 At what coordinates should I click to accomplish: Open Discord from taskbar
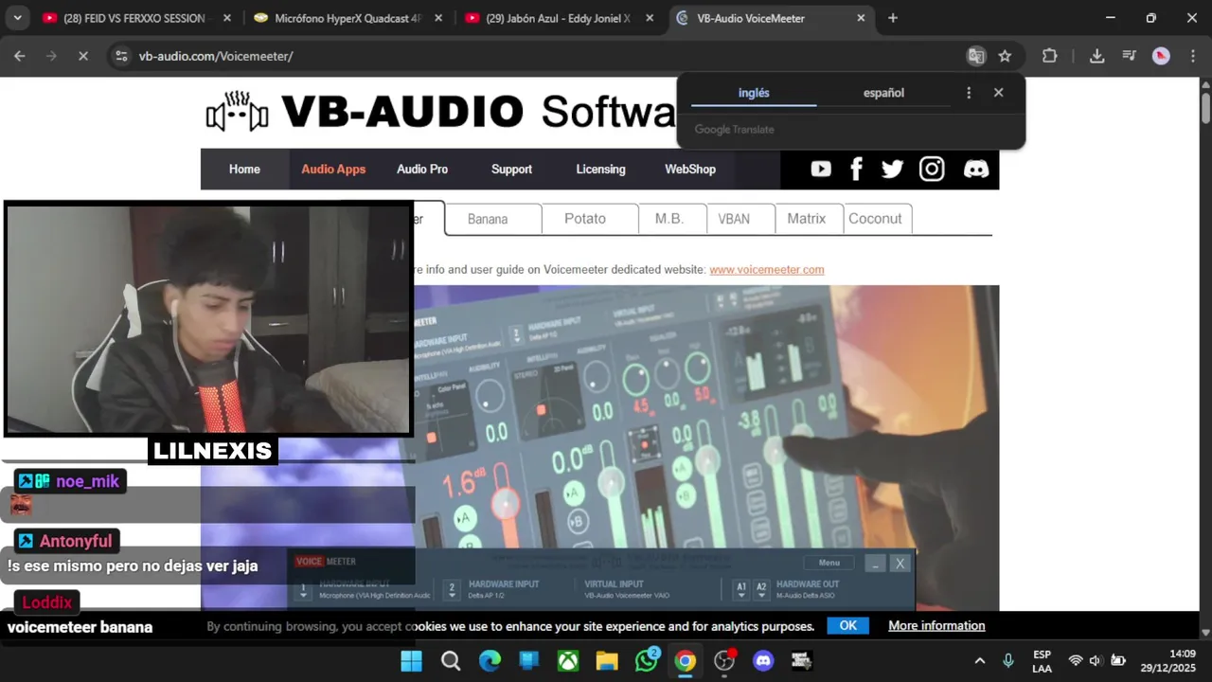(x=763, y=660)
